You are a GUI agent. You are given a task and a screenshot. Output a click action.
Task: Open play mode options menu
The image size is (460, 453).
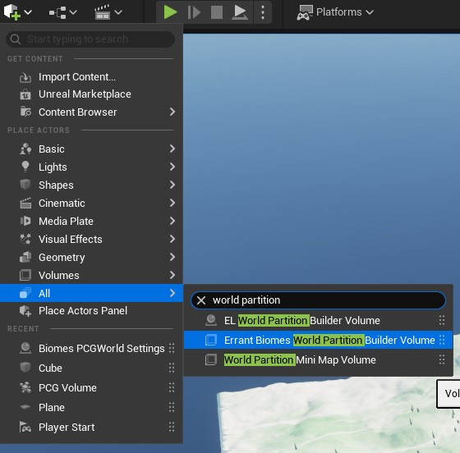(x=263, y=12)
